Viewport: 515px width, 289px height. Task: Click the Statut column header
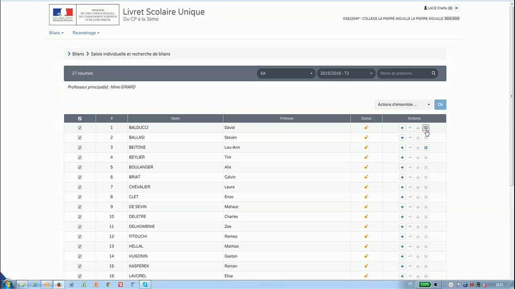pyautogui.click(x=366, y=118)
